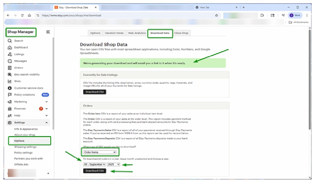Switch to the Options tab

[95, 33]
